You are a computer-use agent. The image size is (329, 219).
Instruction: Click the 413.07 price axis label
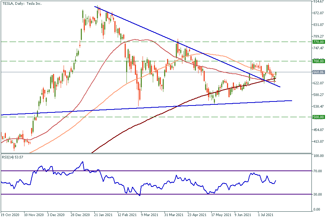319,141
